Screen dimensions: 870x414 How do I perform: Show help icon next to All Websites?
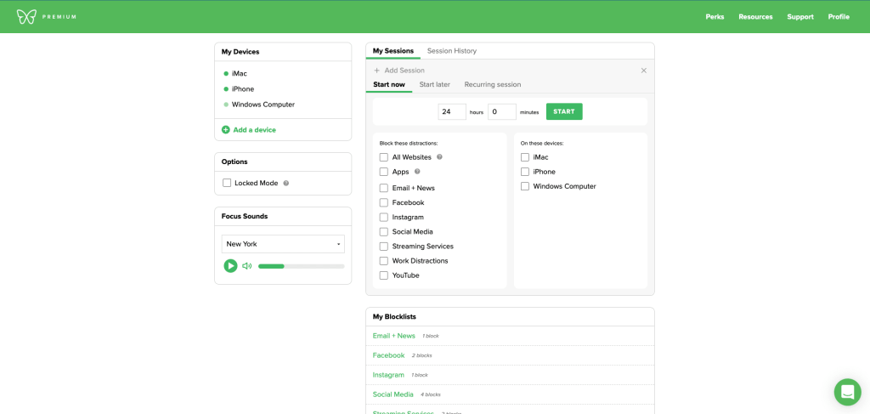[x=439, y=157]
